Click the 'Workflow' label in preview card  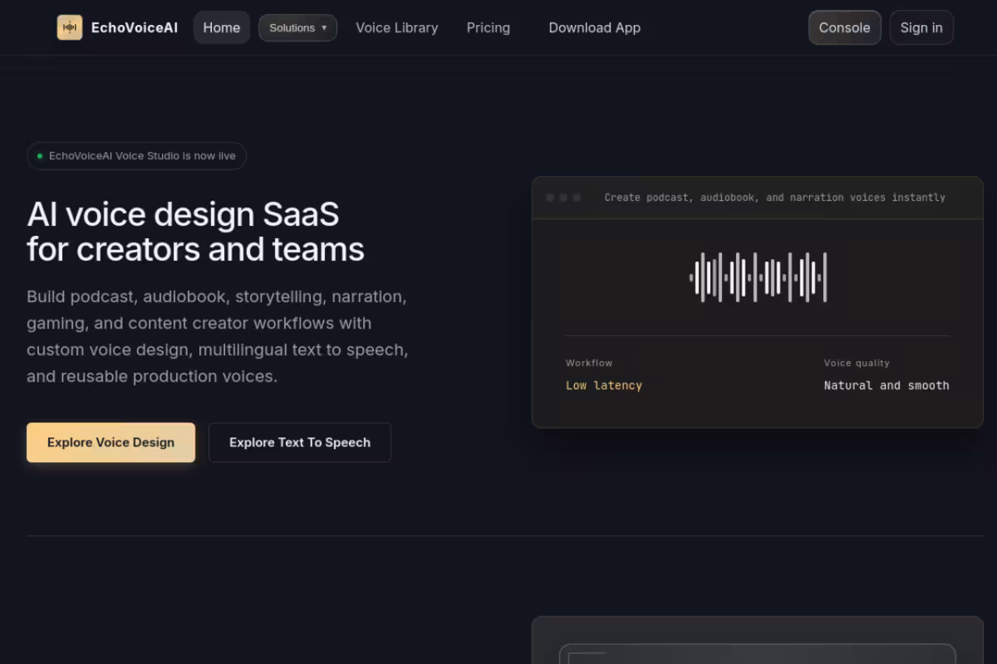[x=589, y=363]
